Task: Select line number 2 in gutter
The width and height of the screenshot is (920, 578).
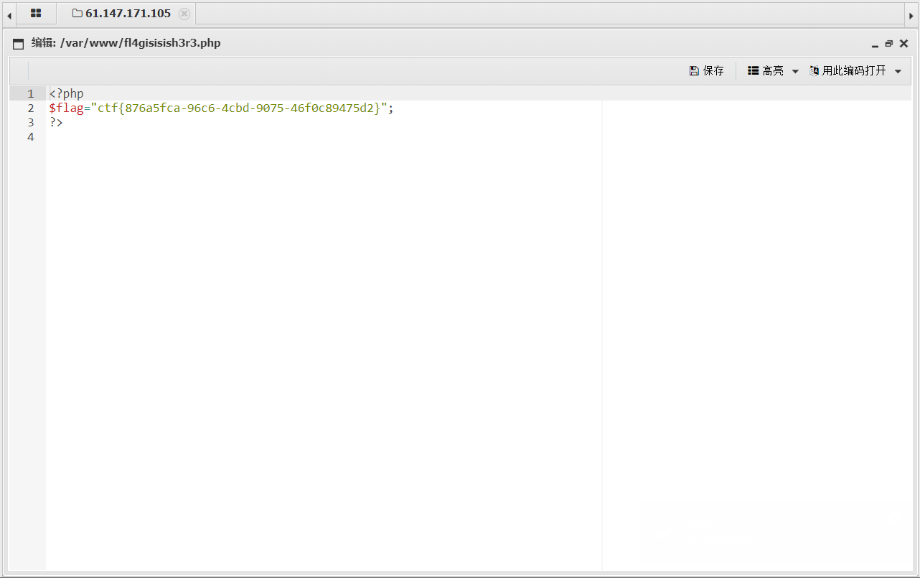Action: point(30,108)
